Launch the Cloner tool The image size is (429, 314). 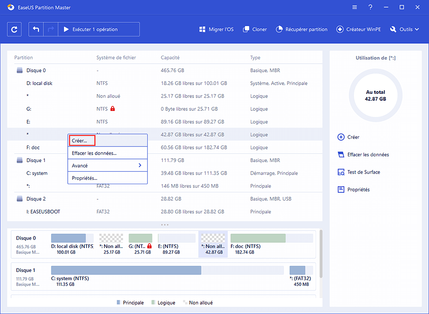pyautogui.click(x=255, y=29)
